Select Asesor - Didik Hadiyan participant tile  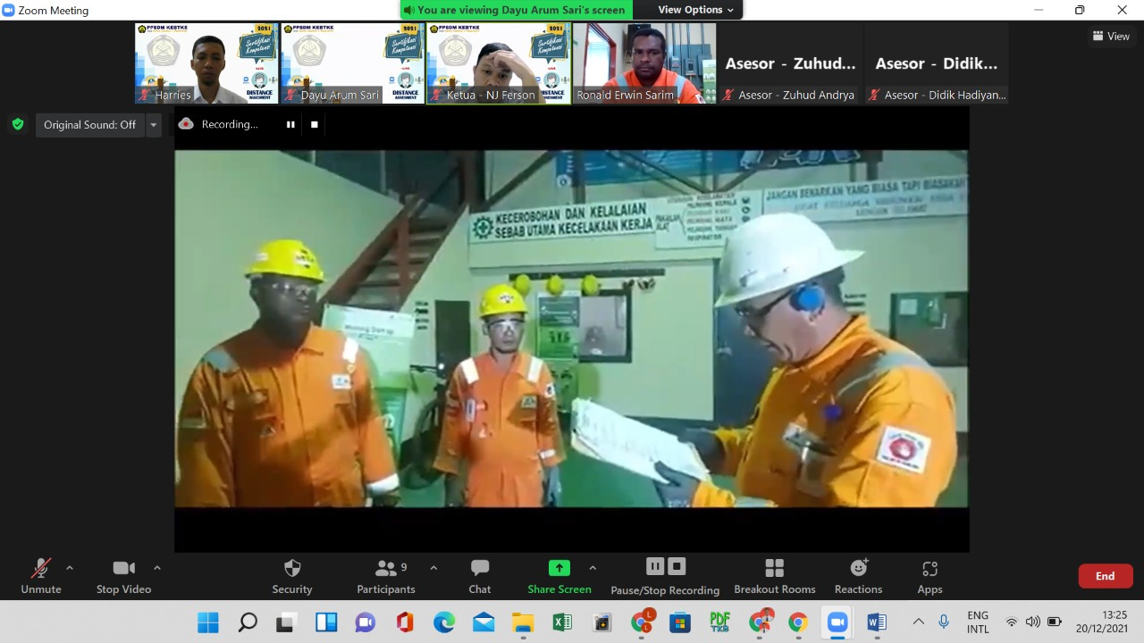(x=937, y=63)
